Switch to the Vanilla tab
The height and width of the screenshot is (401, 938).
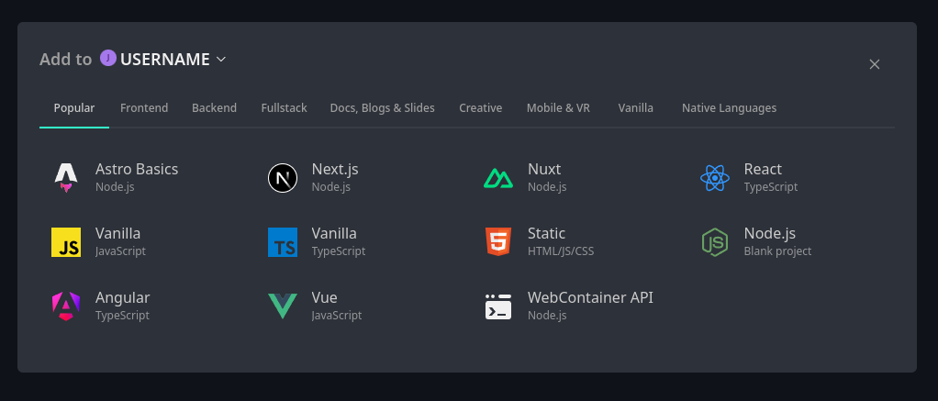point(636,107)
